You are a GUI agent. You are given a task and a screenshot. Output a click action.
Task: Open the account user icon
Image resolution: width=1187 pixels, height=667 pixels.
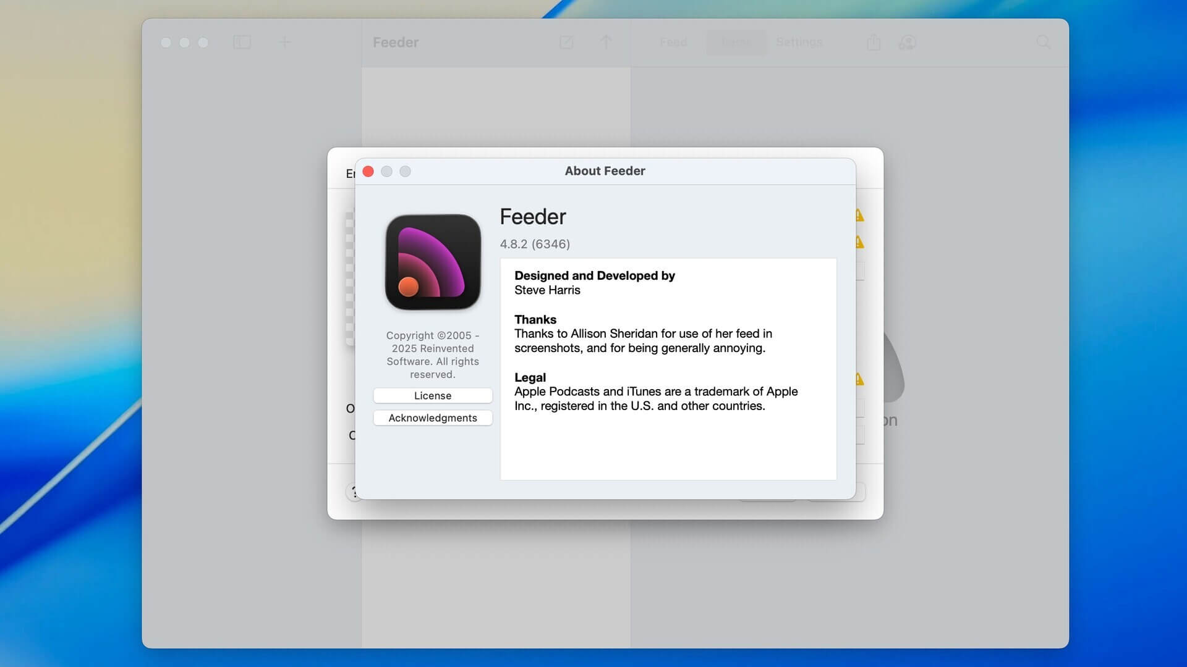coord(907,42)
